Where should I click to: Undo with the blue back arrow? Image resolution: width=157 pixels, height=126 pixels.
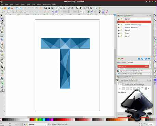tap(17, 8)
